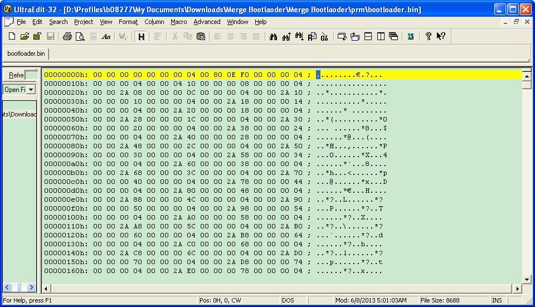This screenshot has height=307, width=535.
Task: Activate context help arrow icon
Action: click(441, 36)
